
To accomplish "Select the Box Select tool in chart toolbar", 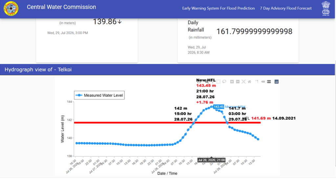I will (218, 81).
